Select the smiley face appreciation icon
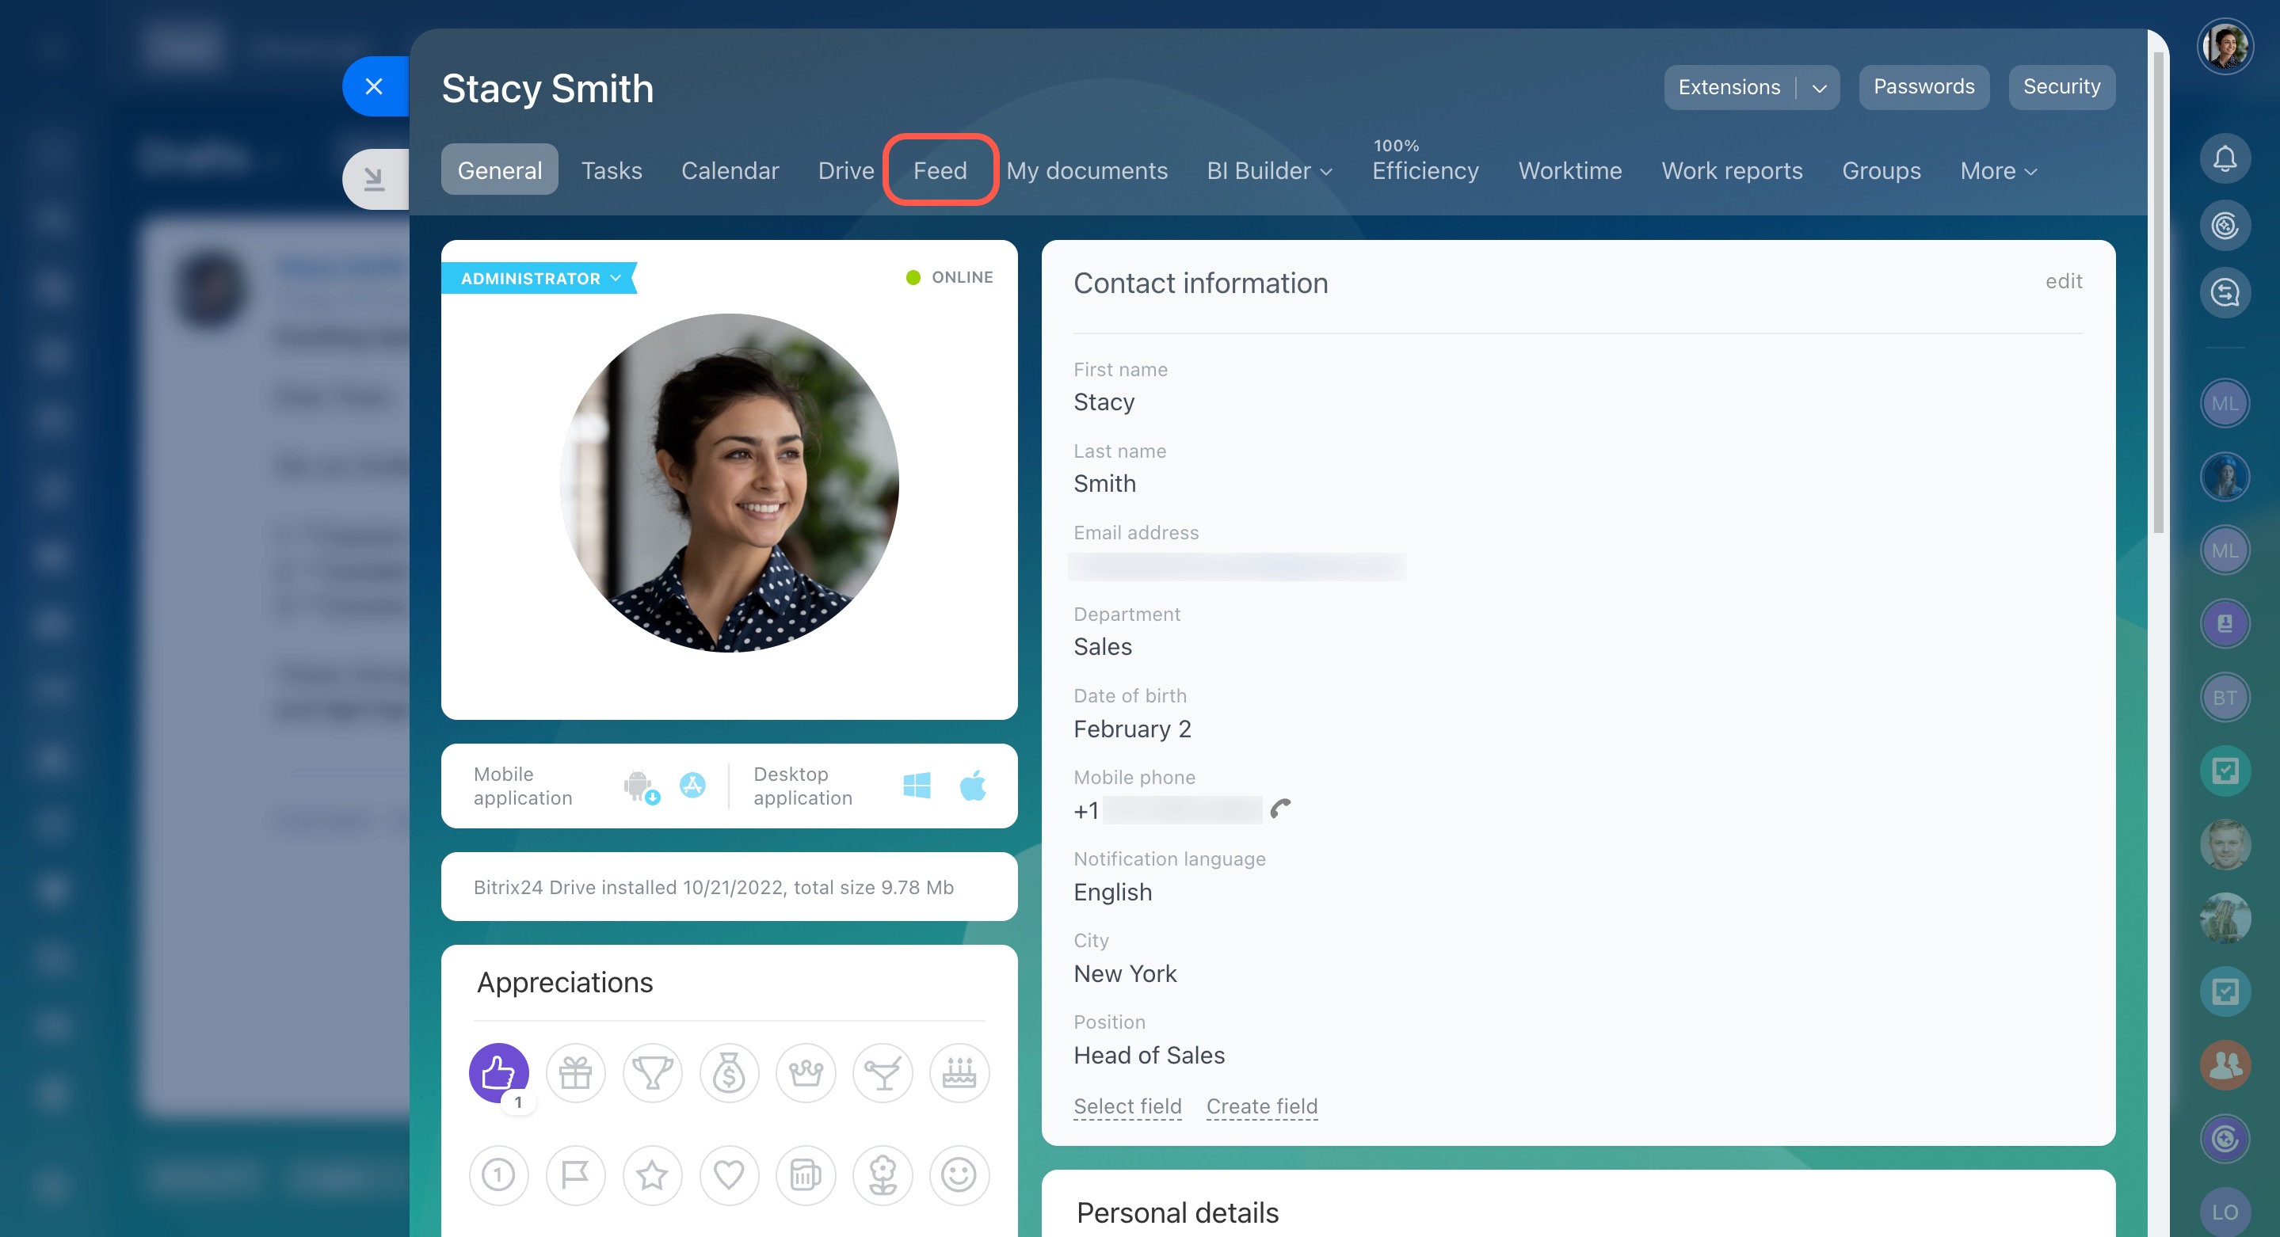 coord(959,1175)
